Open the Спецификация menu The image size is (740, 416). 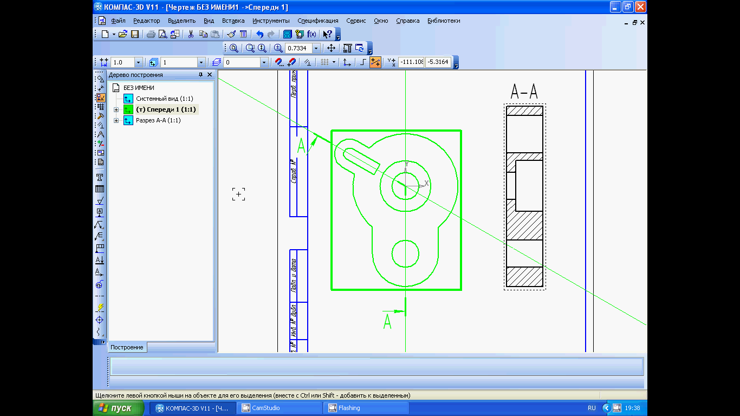pos(317,21)
